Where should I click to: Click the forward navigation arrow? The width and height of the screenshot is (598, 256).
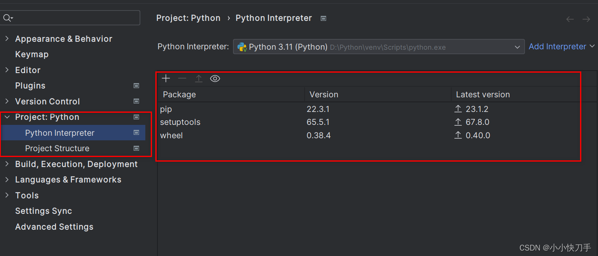586,19
